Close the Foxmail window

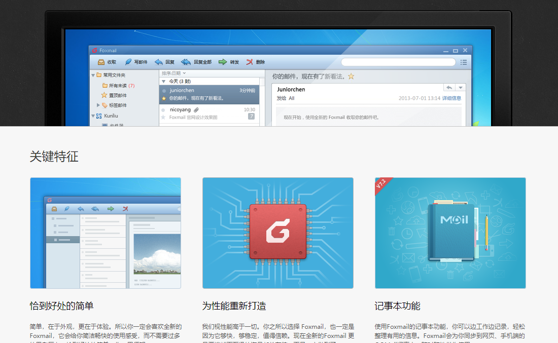coord(465,51)
